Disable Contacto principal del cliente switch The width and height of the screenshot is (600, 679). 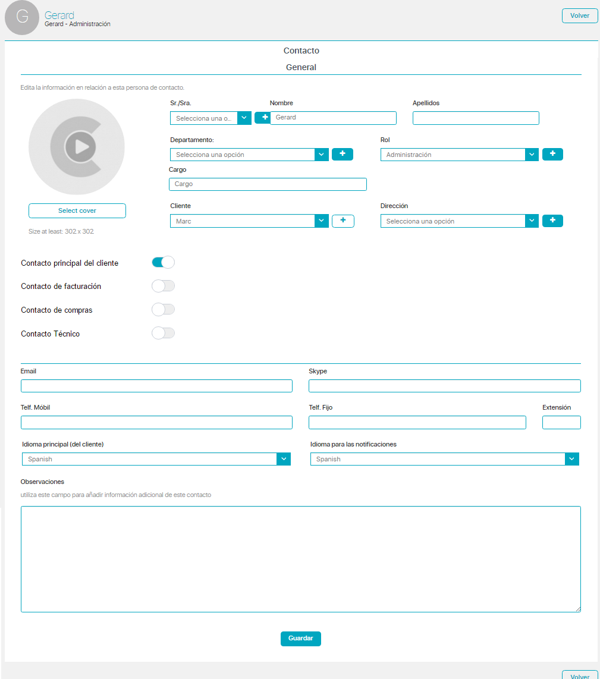(164, 262)
